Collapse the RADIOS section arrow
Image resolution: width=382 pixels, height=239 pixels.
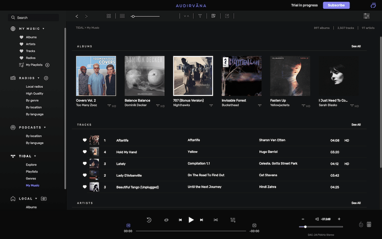(x=39, y=78)
